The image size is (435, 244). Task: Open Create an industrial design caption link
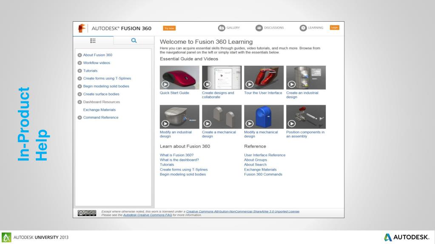click(x=302, y=95)
